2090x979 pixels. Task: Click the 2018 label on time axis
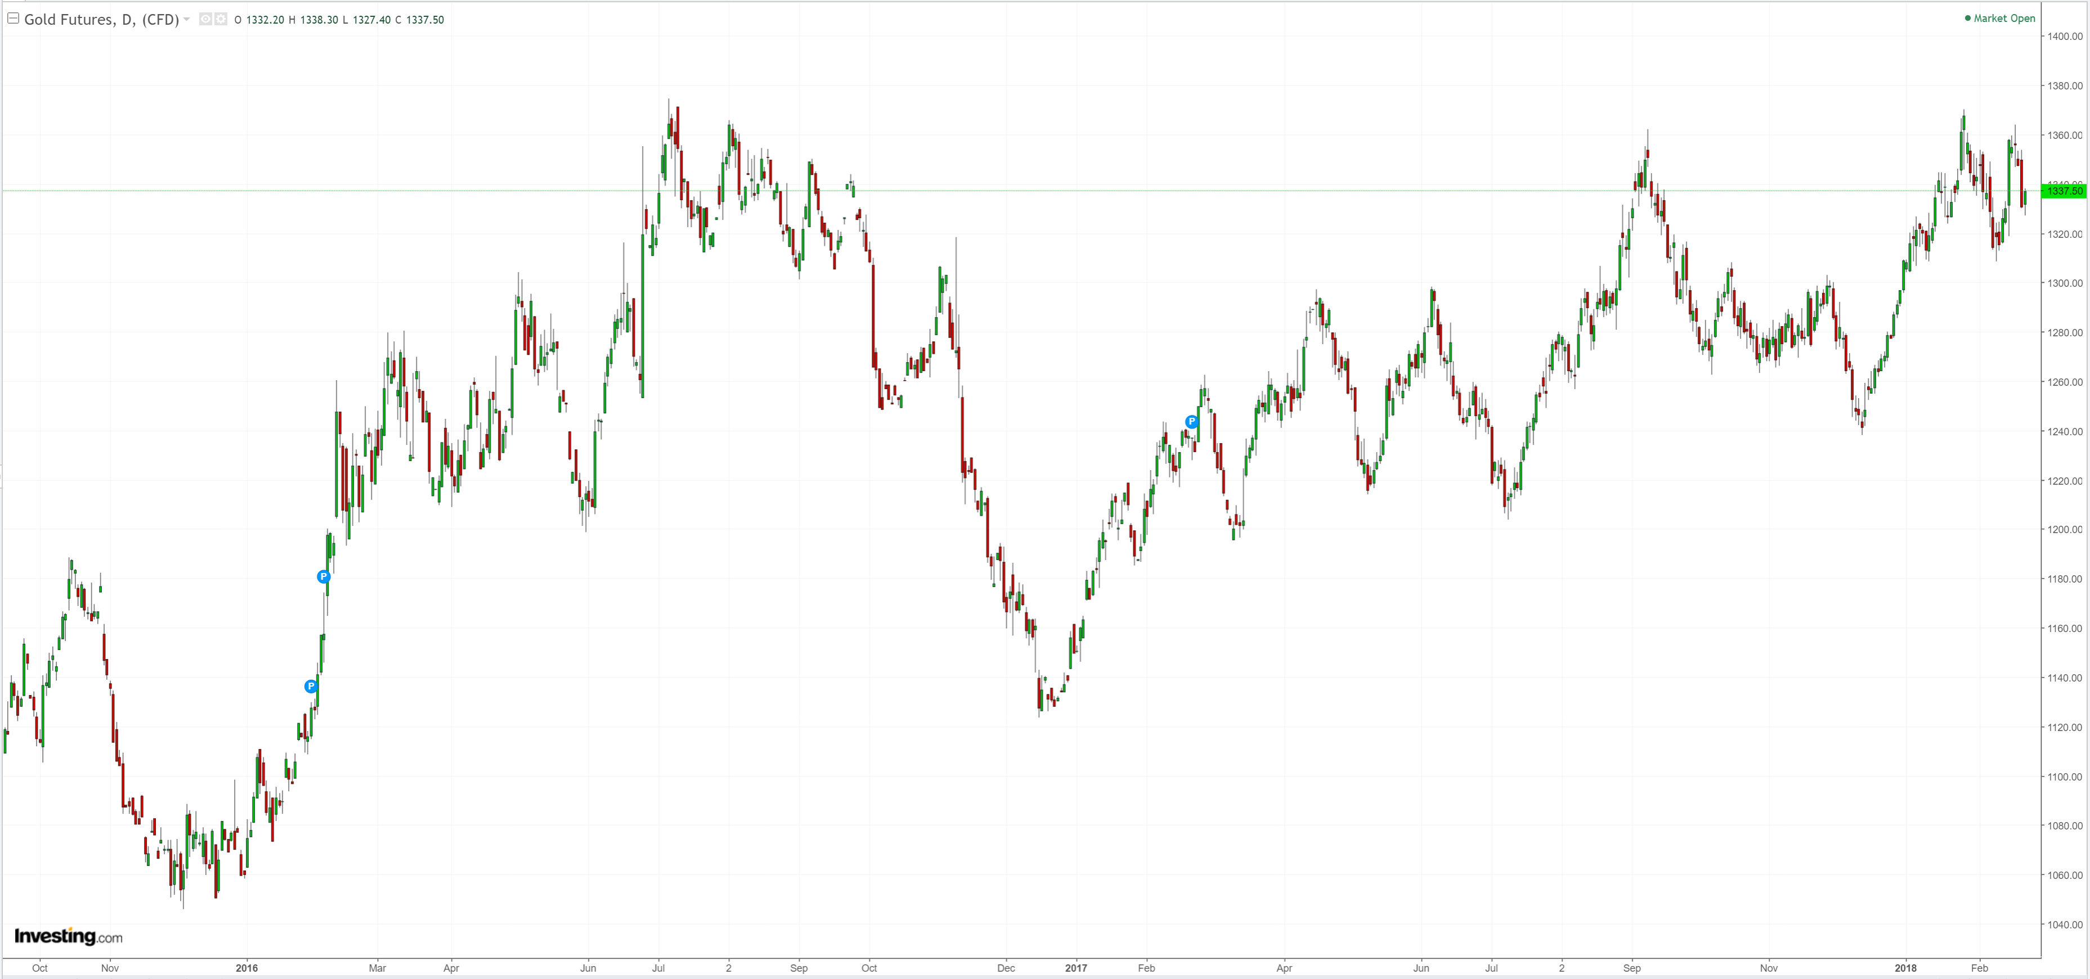point(1905,968)
